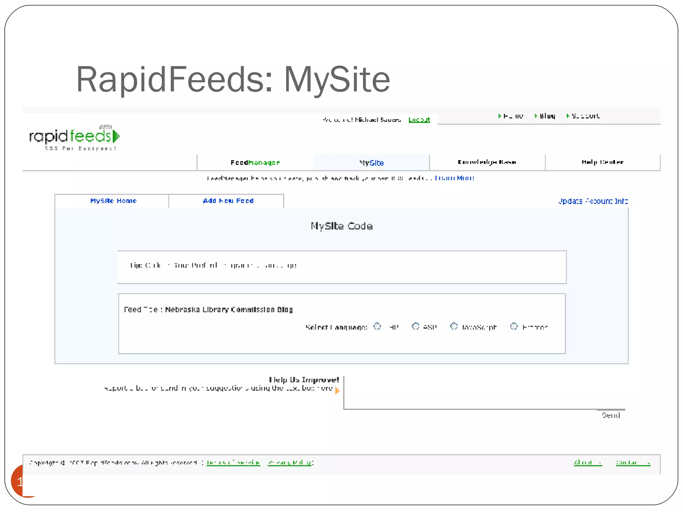Open the Blog link in top bar

(545, 116)
